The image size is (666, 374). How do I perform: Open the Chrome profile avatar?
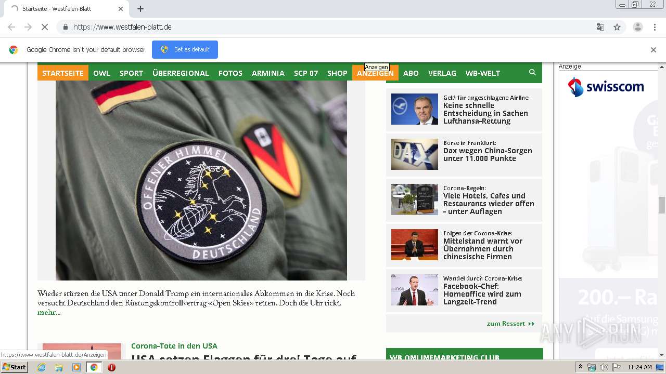click(637, 27)
